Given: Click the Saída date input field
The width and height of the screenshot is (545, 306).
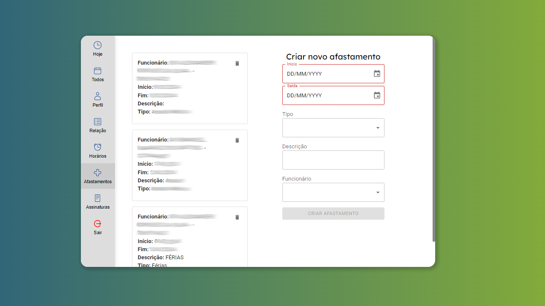Looking at the screenshot, I should point(324,96).
